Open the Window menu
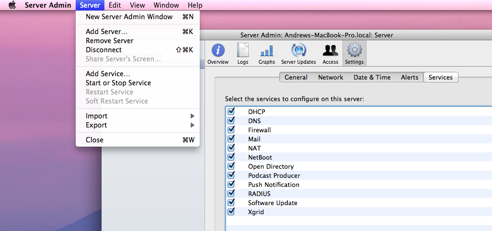Screen dimensions: 492x231 coord(166,5)
